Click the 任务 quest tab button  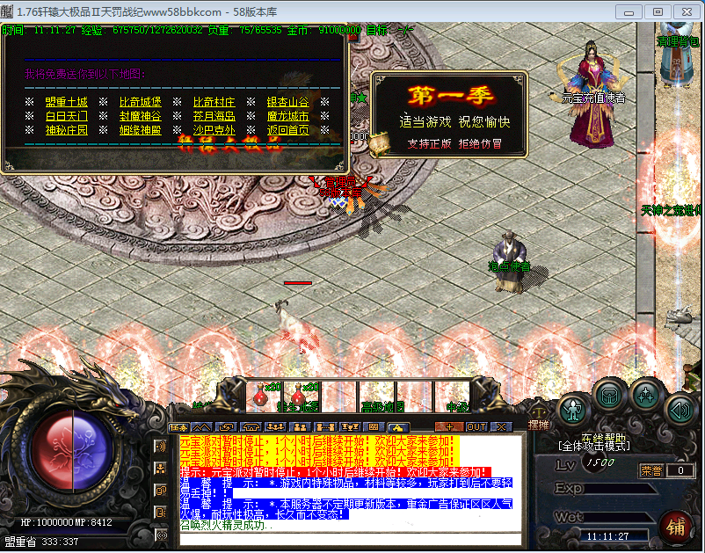coord(178,427)
